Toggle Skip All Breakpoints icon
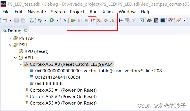This screenshot has height=111, width=190. point(65,20)
